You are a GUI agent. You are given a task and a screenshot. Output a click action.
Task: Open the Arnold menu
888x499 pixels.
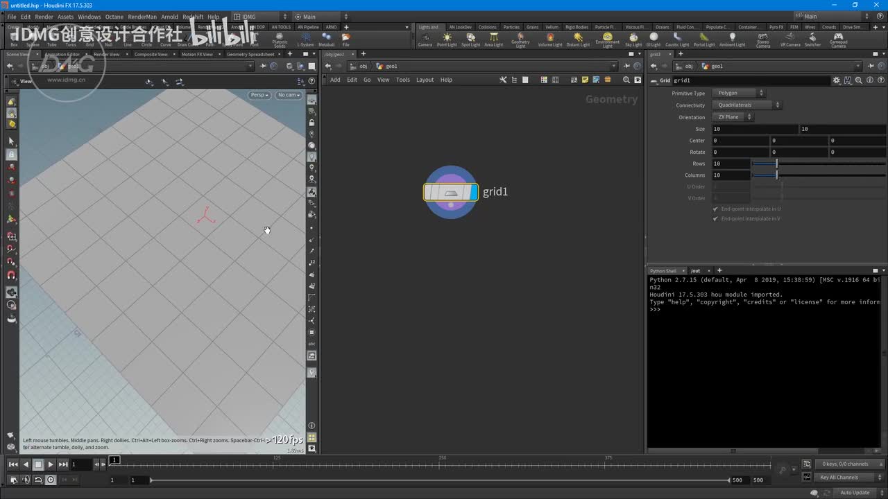pyautogui.click(x=169, y=17)
